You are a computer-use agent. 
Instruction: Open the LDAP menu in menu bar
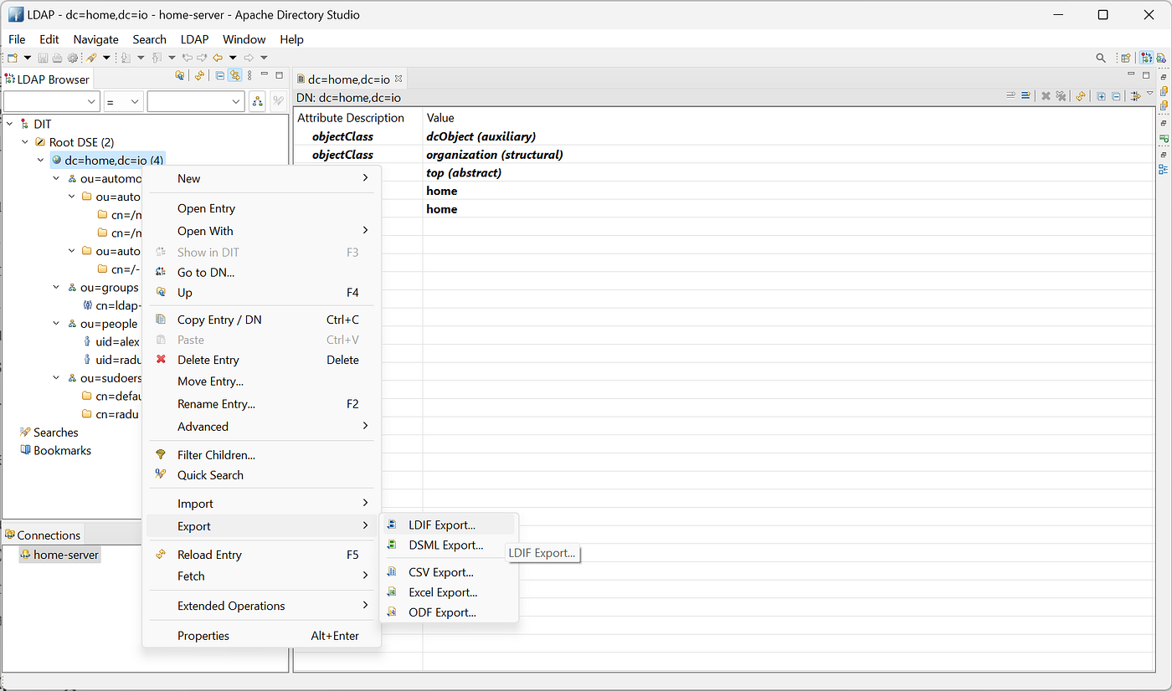point(194,39)
